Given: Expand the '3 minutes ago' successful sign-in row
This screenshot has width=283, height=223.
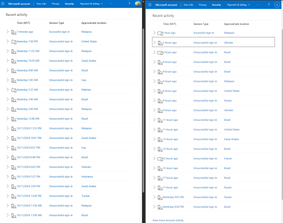Looking at the screenshot, I should 7,32.
